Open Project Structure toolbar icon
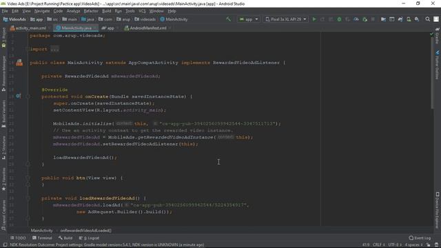Screen dimensions: 441x248 (383, 19)
